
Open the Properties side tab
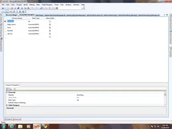tap(171, 52)
